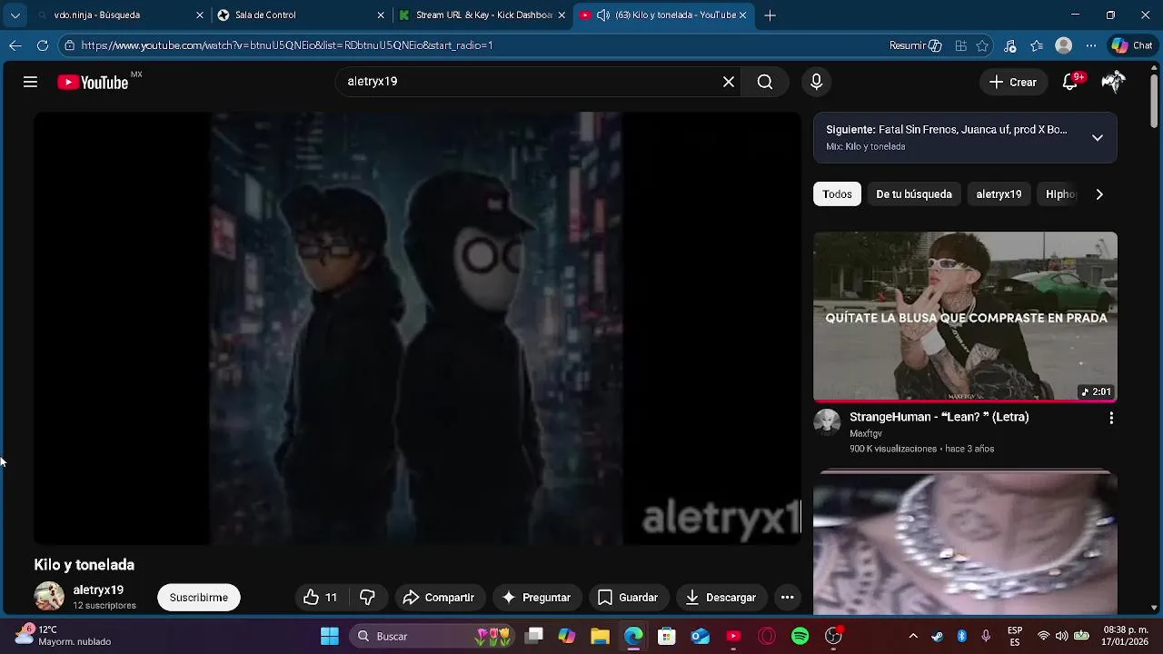Open StrangeHuman - "Lean? " (Letra) title

click(939, 417)
